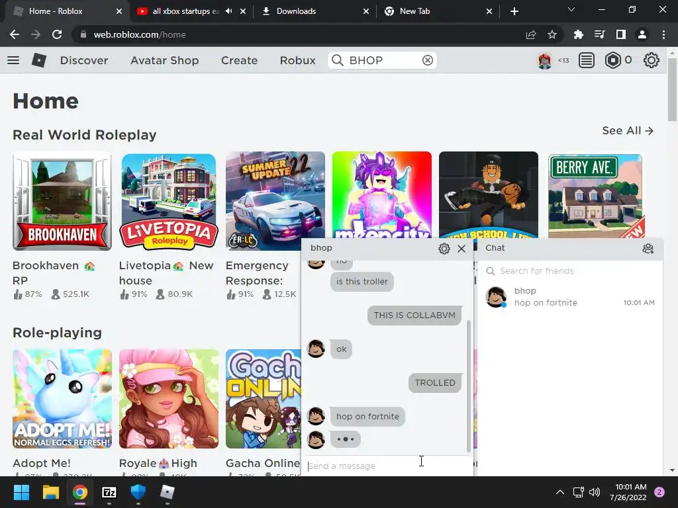Viewport: 678px width, 508px height.
Task: Open Roblox app on taskbar
Action: (x=167, y=492)
